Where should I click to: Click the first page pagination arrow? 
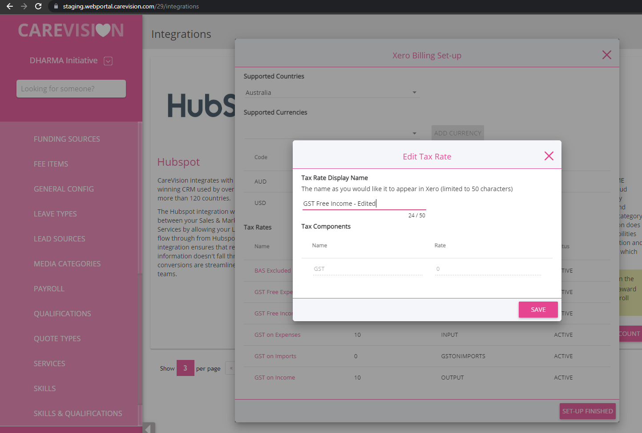[231, 368]
